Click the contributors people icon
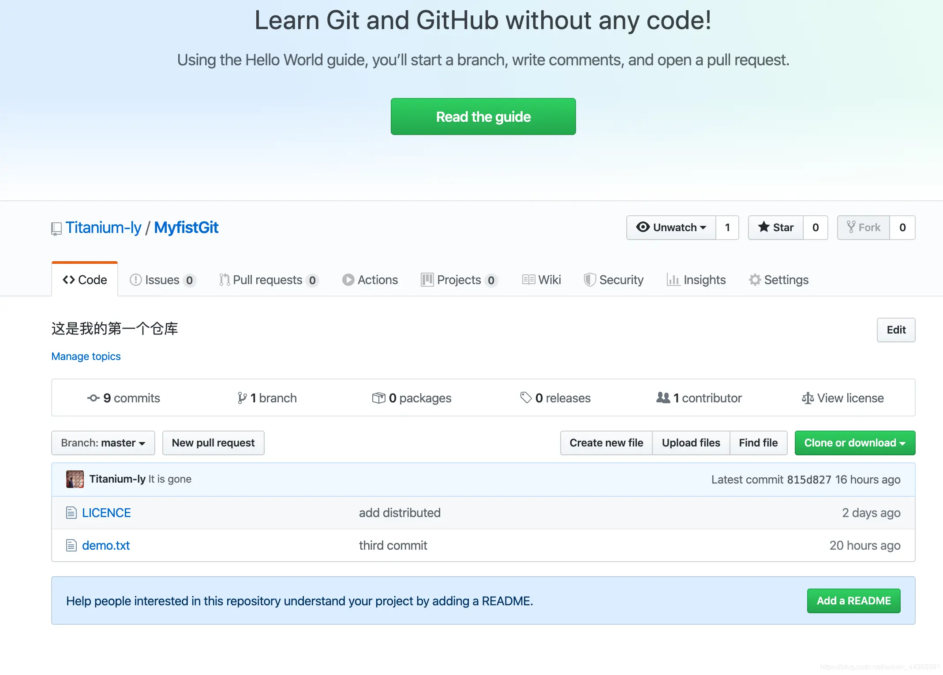Viewport: 943px width, 675px height. (663, 397)
